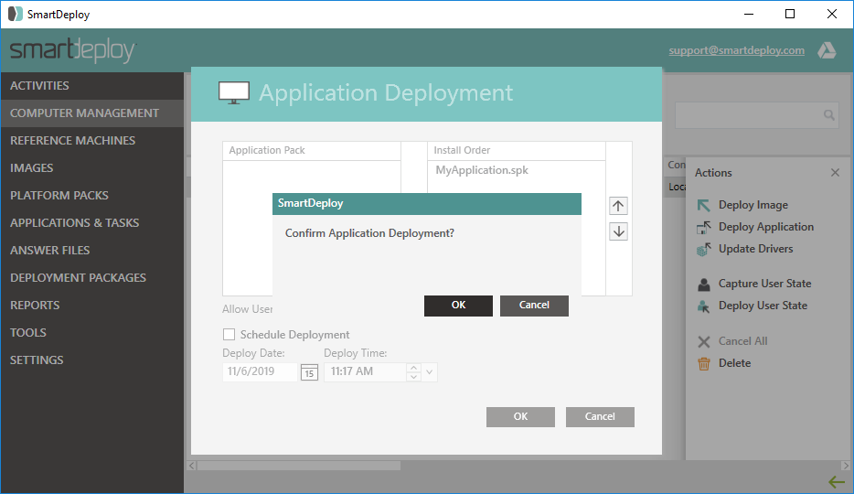Choose Capture User State action

pyautogui.click(x=764, y=284)
